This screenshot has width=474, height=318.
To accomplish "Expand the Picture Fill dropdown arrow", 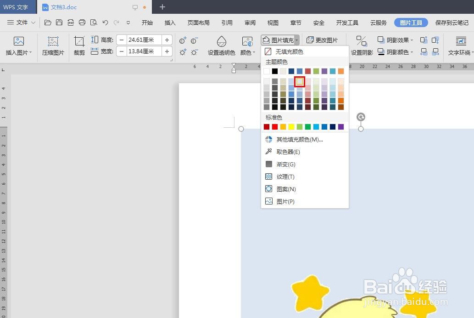I will (297, 40).
